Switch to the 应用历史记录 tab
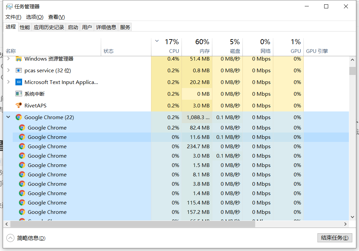Screen dimensions: 359x251 click(49, 27)
